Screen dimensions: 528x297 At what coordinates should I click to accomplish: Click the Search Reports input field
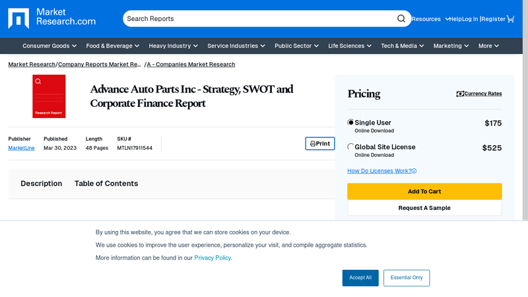pos(259,18)
